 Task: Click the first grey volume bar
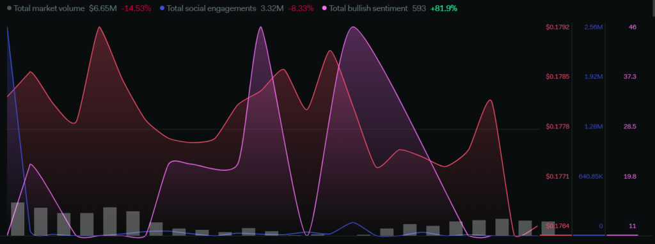(x=17, y=219)
